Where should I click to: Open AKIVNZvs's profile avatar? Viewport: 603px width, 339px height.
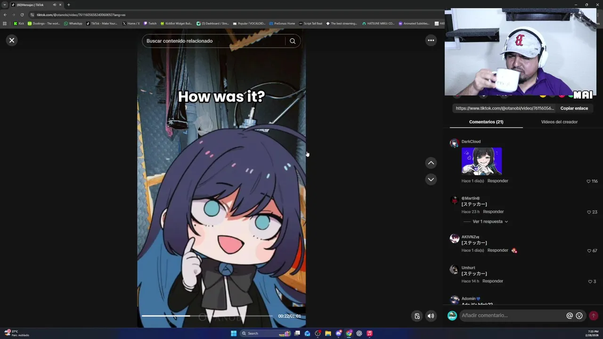(454, 239)
